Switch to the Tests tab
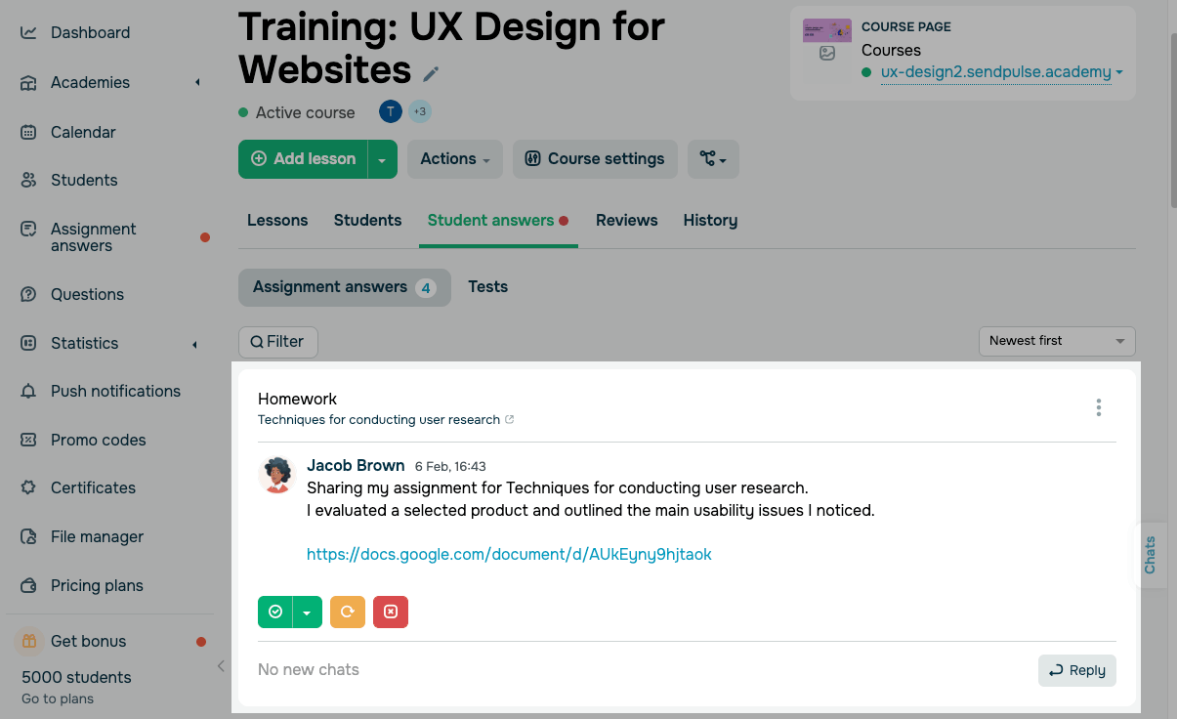The image size is (1177, 719). pyautogui.click(x=487, y=287)
